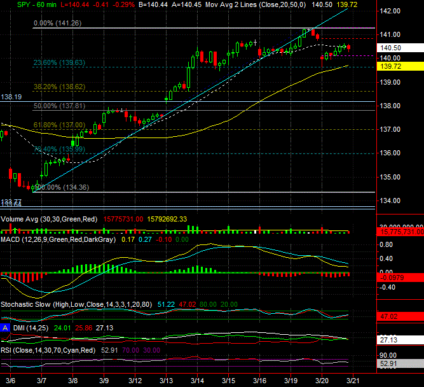Viewport: 424px width, 387px height.
Task: Click the red -0.10 MACD histogram value
Action: pyautogui.click(x=163, y=239)
